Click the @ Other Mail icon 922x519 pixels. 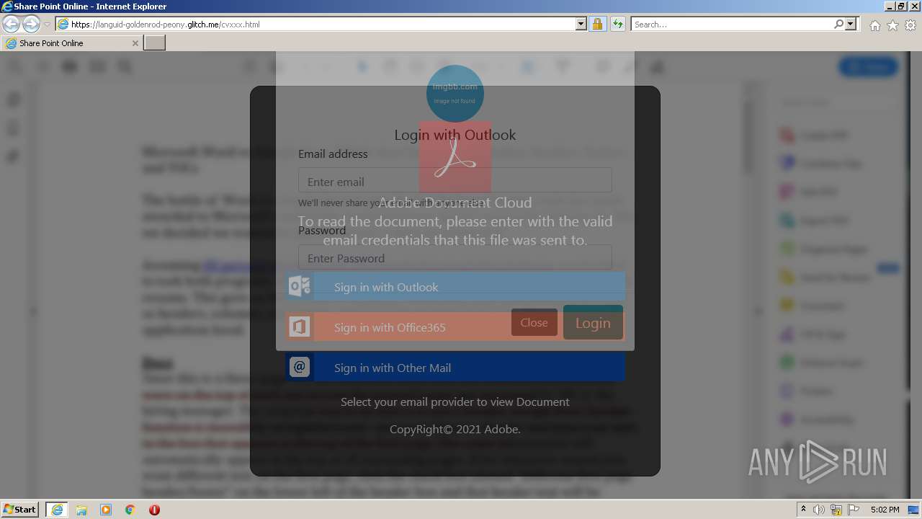300,367
